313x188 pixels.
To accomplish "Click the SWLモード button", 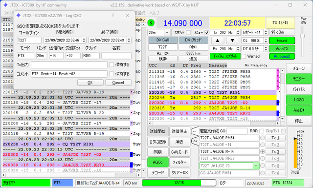I will (x=179, y=152).
